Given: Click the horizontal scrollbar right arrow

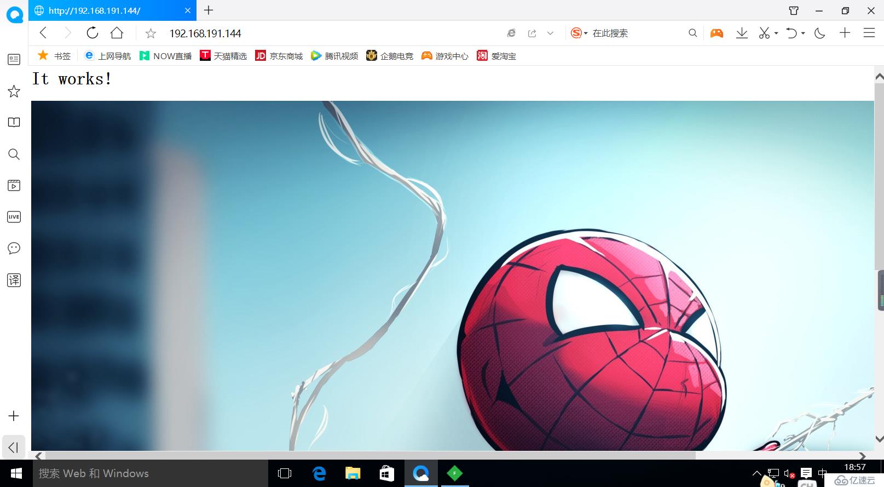Looking at the screenshot, I should 863,456.
